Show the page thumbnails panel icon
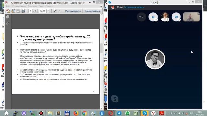 [x=8, y=17]
